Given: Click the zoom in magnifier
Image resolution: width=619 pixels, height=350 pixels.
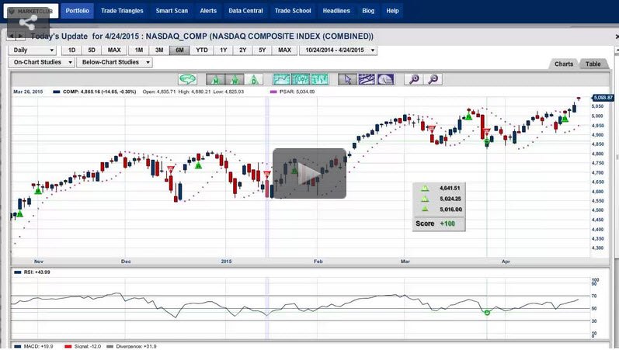Looking at the screenshot, I should [x=414, y=79].
